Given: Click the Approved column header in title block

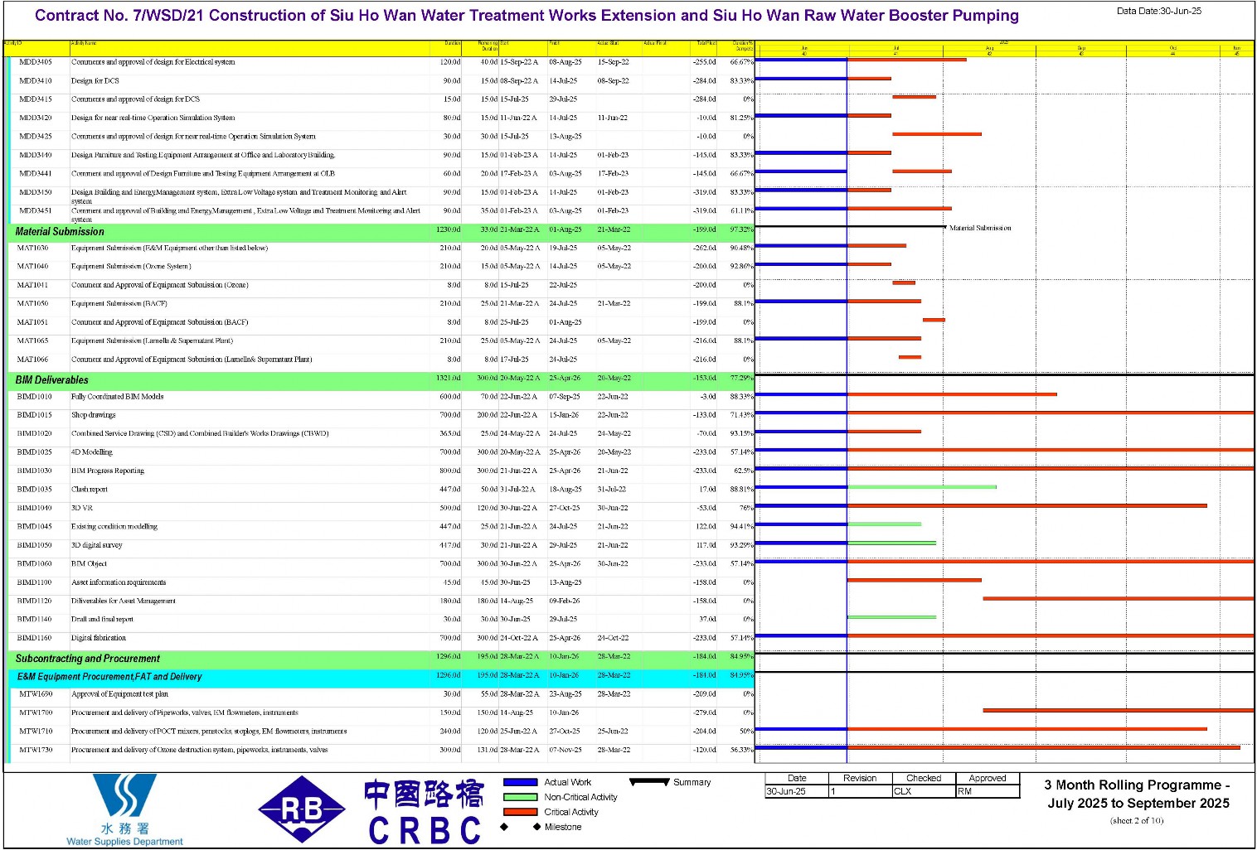Looking at the screenshot, I should (988, 778).
